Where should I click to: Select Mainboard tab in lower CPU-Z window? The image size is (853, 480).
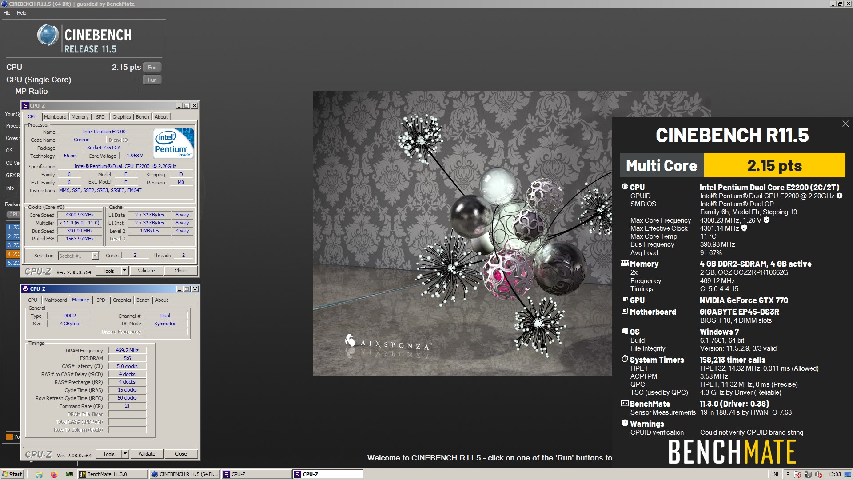[56, 300]
